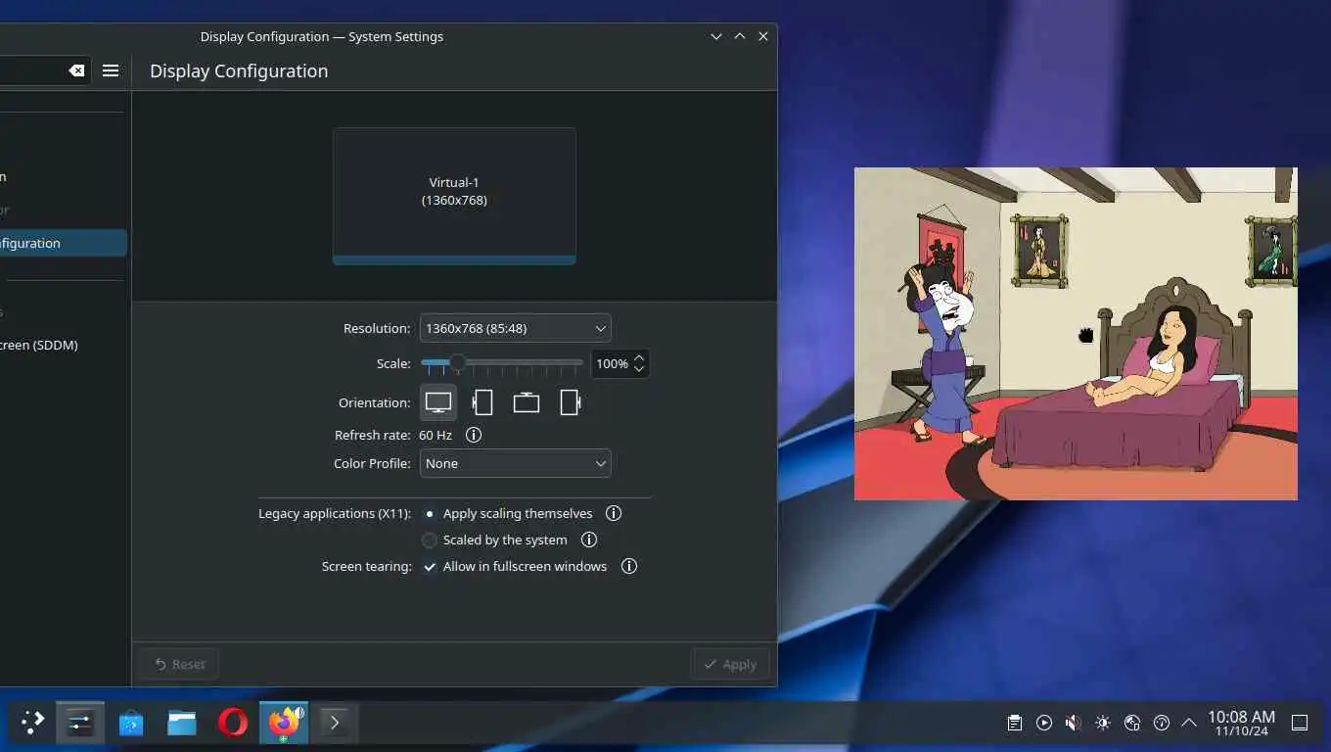1331x752 pixels.
Task: Show info for screen tearing option
Action: coord(629,566)
